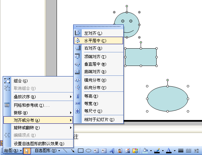Apply the current Line Color brush

(x=157, y=151)
